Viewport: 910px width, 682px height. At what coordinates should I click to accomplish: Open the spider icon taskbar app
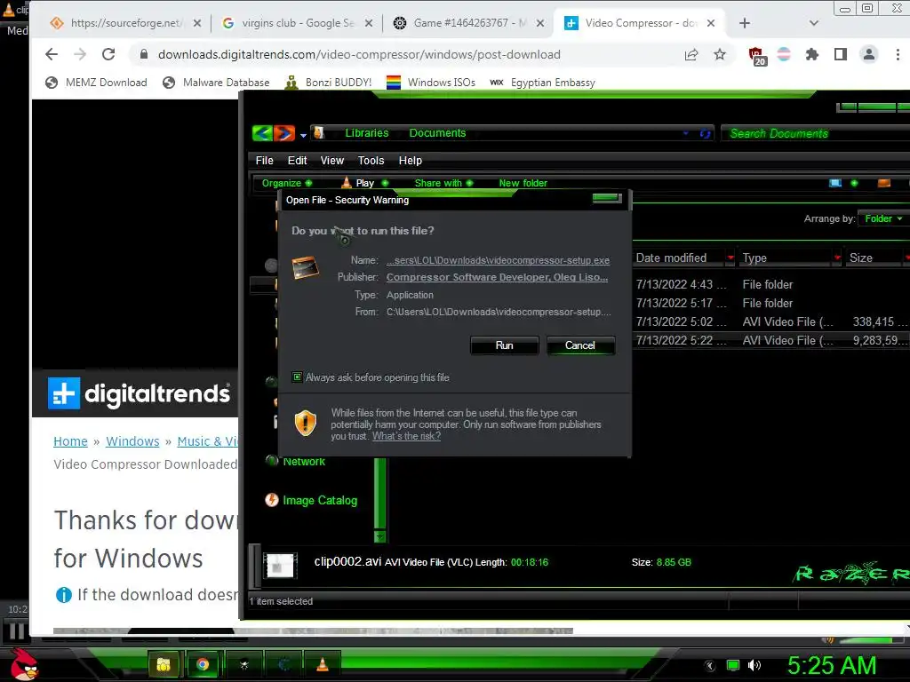pyautogui.click(x=243, y=664)
